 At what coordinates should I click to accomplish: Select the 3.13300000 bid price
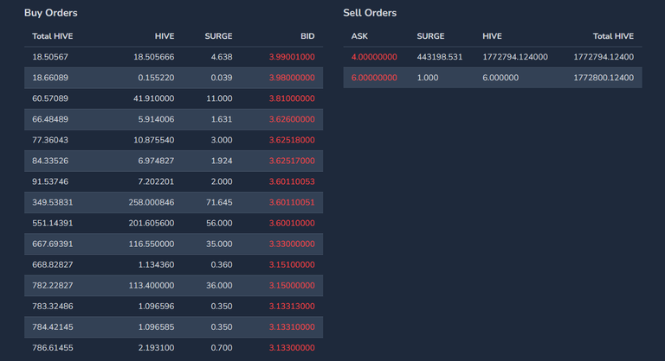[x=292, y=347]
